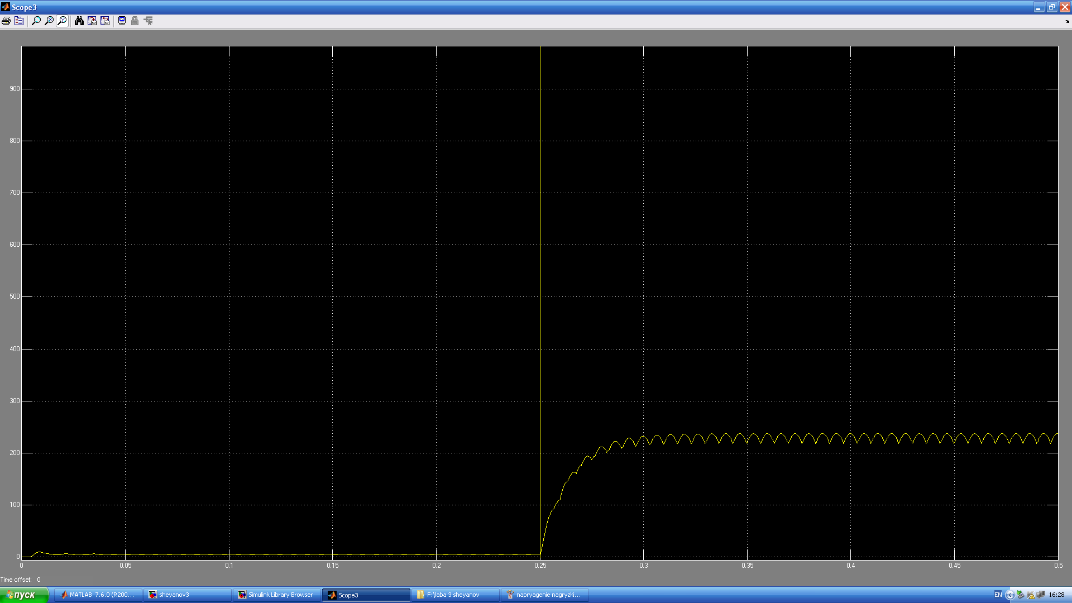Screen dimensions: 1072x603
Task: Switch to the Simulink Library Browser window
Action: (277, 595)
